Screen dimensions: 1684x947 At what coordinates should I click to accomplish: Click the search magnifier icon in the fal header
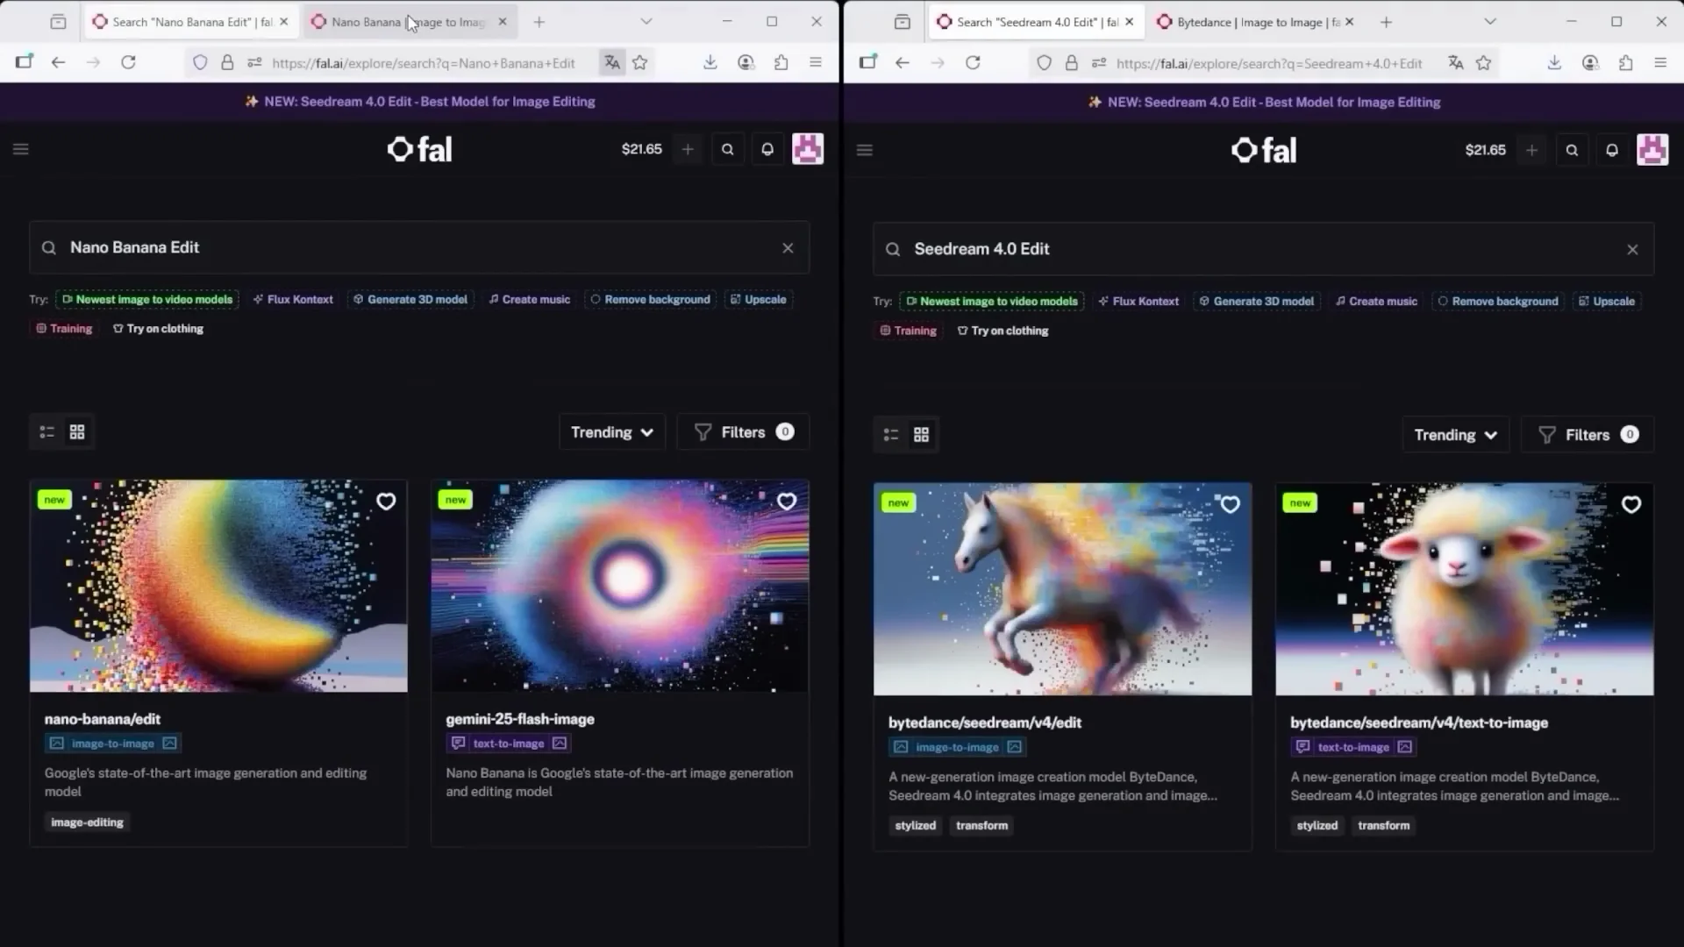pos(727,149)
